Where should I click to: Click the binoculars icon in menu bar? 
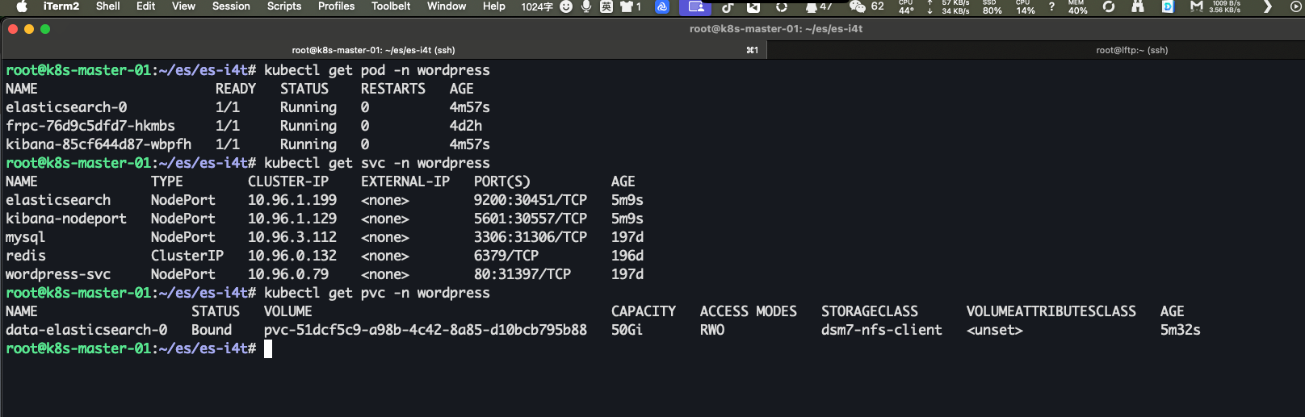pos(1137,6)
